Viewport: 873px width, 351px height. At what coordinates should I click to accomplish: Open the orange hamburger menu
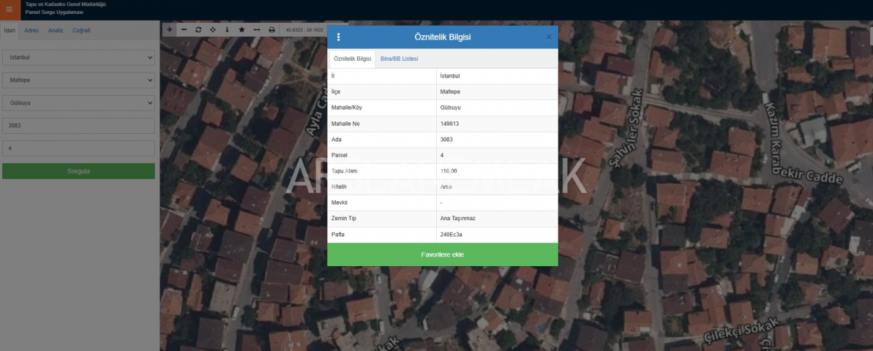(x=10, y=10)
